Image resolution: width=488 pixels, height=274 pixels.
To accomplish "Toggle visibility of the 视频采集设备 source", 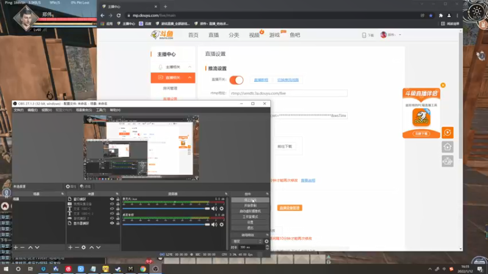I will point(112,204).
